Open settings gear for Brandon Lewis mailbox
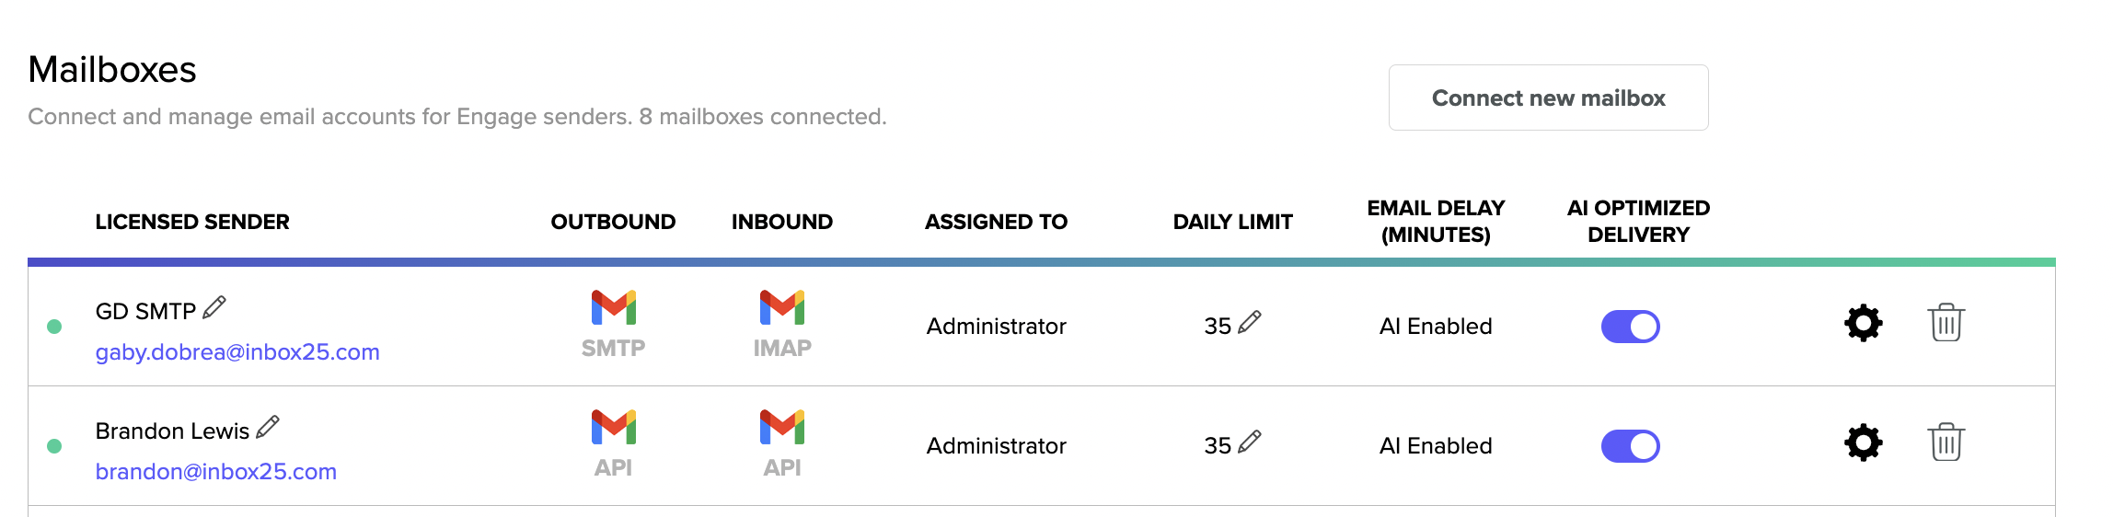The image size is (2113, 517). 1864,442
